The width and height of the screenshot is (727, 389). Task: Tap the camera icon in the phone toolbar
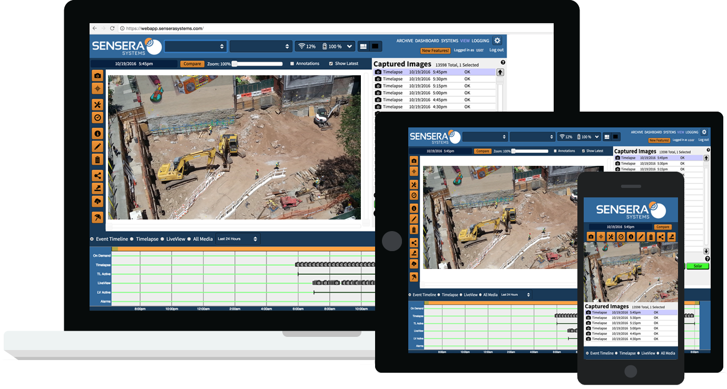point(591,237)
